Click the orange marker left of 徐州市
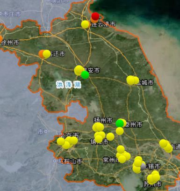This screenshot has height=191, width=180. tap(0, 39)
